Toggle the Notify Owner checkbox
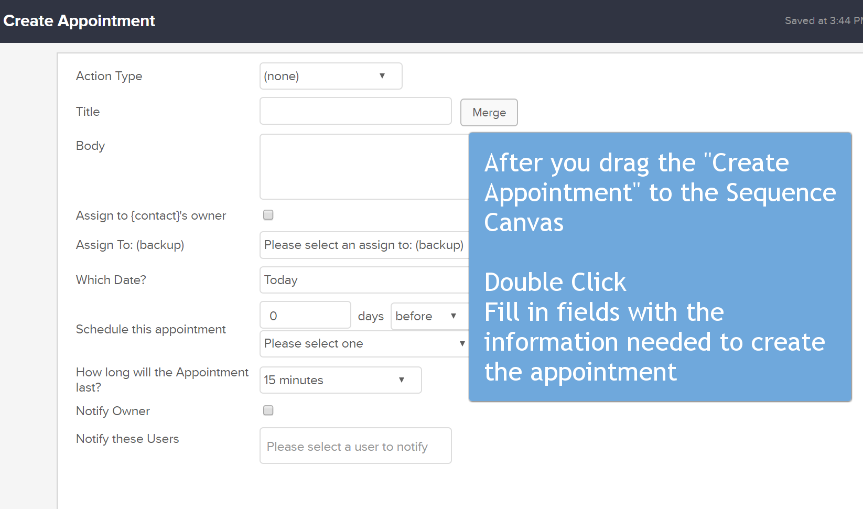The height and width of the screenshot is (509, 863). [x=268, y=410]
